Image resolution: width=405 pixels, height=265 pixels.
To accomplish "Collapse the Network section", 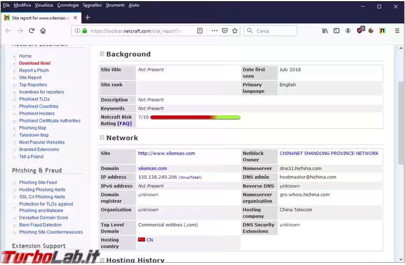I will tap(102, 138).
